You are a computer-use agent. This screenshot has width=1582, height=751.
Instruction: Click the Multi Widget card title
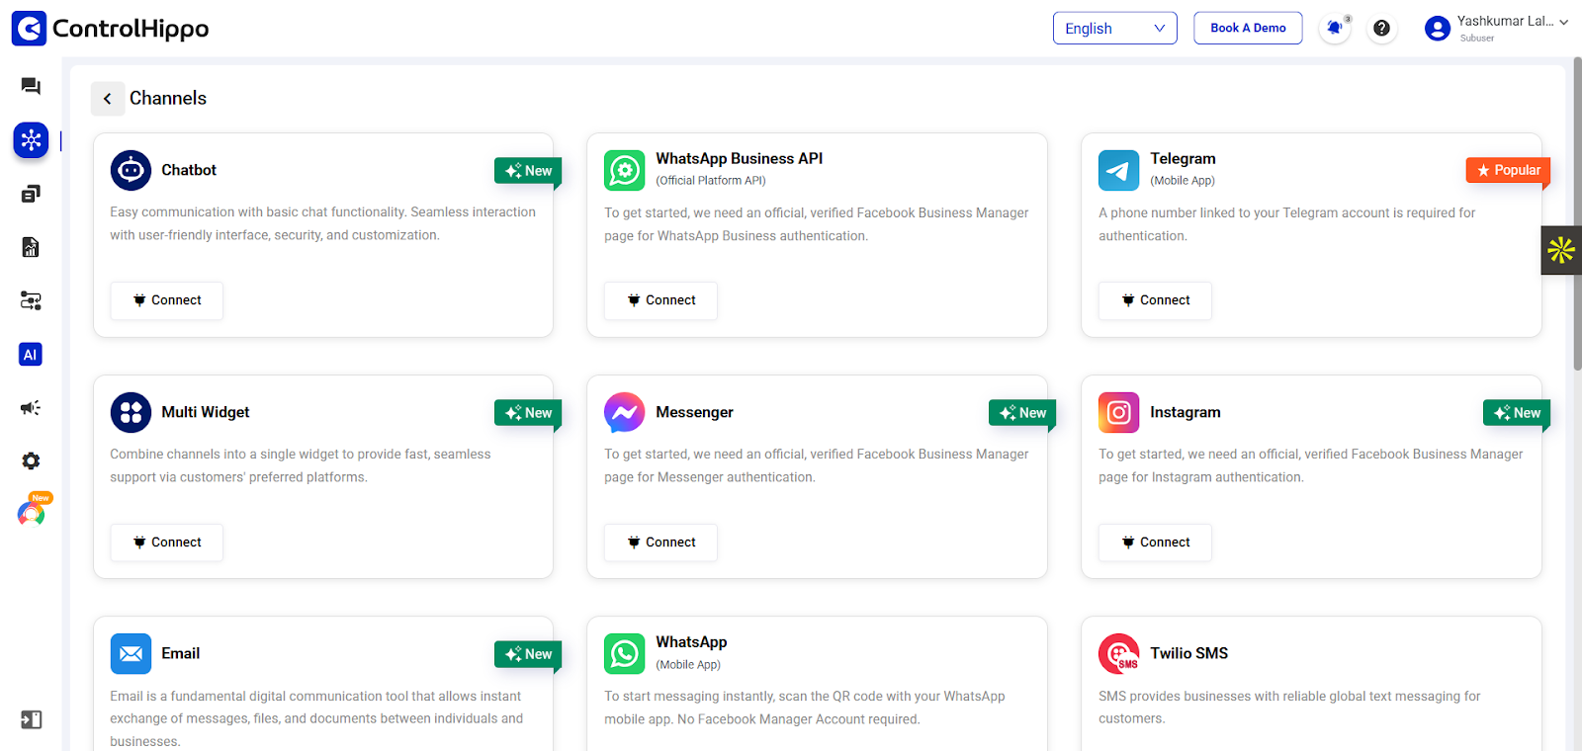(206, 412)
